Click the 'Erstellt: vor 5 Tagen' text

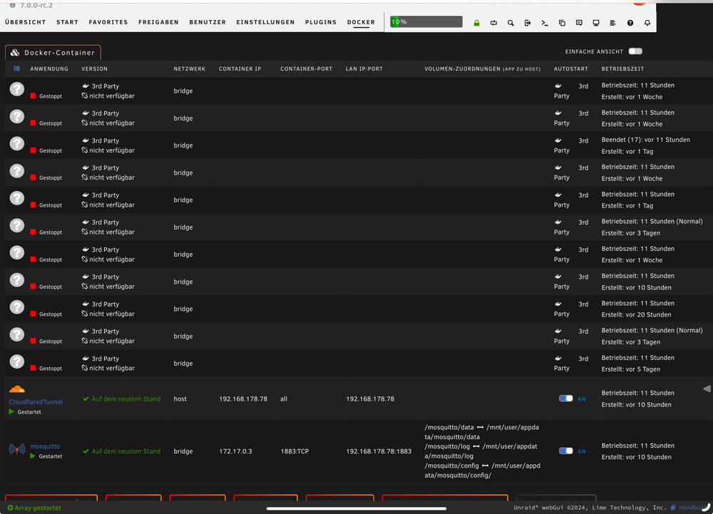[631, 369]
